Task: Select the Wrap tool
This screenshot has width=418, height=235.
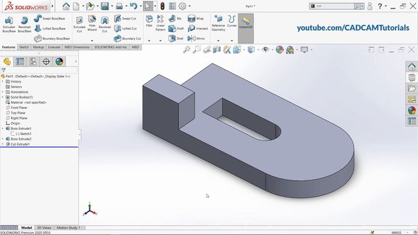Action: (x=196, y=18)
